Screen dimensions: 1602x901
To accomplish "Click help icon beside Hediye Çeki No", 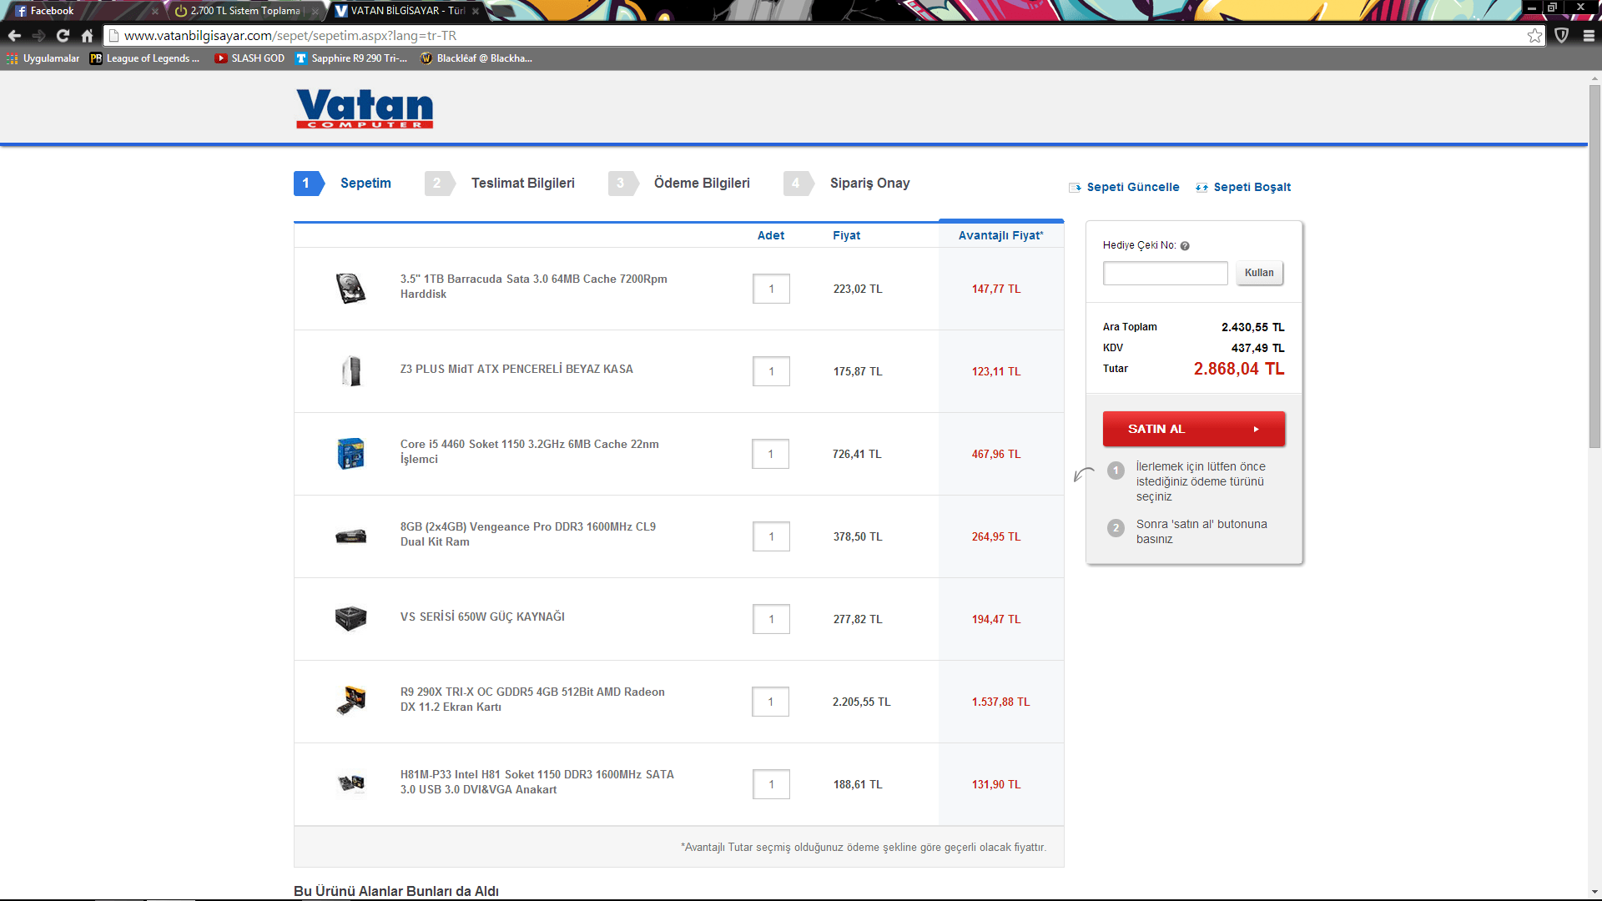I will 1185,246.
